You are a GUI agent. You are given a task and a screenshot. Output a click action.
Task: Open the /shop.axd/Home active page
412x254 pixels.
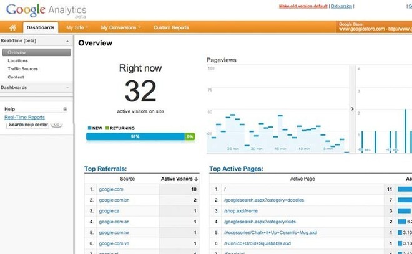point(241,211)
